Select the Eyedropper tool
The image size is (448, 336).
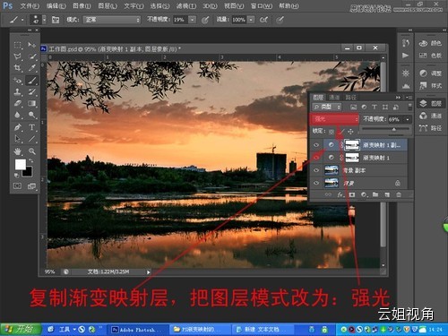pyautogui.click(x=32, y=68)
